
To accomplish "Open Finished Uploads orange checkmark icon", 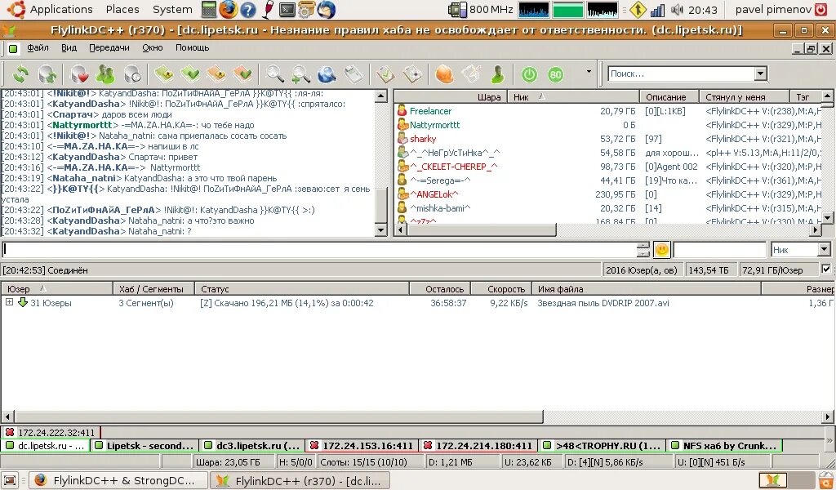I will coord(242,74).
